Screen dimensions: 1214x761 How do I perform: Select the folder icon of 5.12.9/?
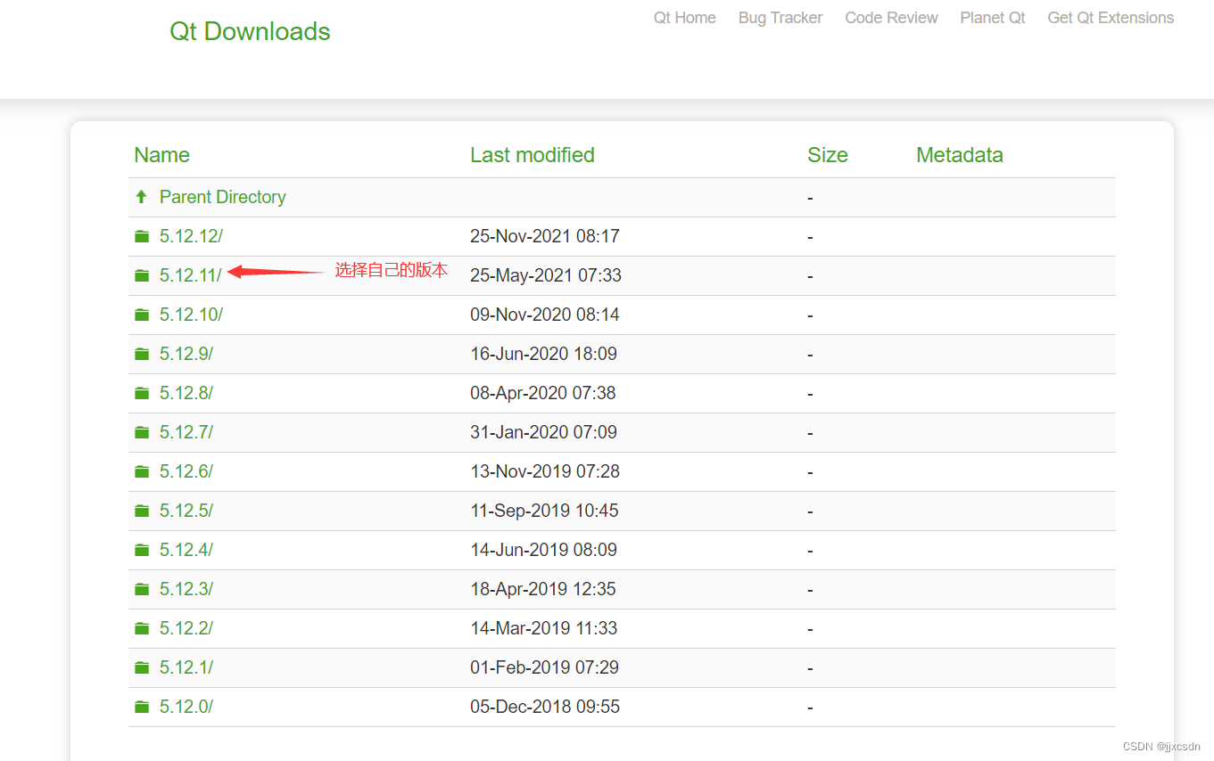pos(141,354)
